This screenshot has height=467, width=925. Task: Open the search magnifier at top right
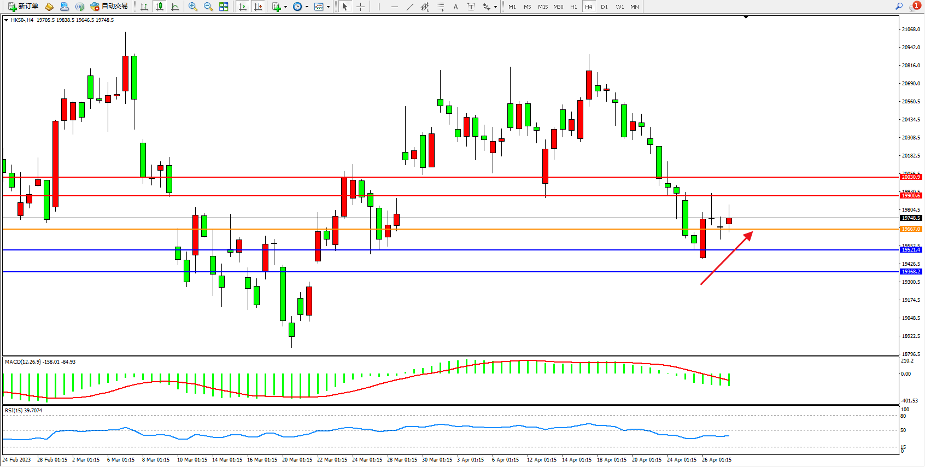(x=899, y=7)
